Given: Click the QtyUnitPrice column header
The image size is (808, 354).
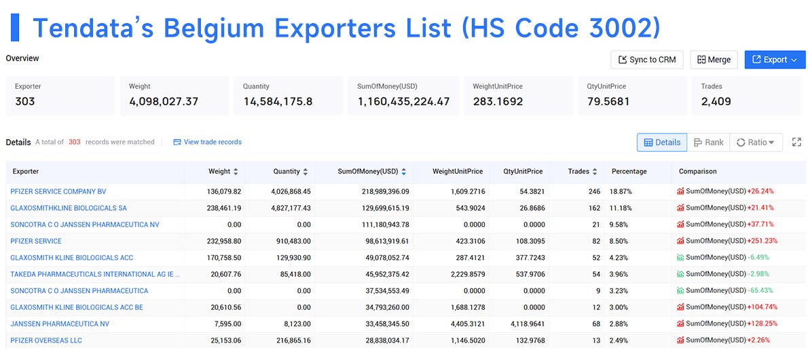Looking at the screenshot, I should pos(523,172).
